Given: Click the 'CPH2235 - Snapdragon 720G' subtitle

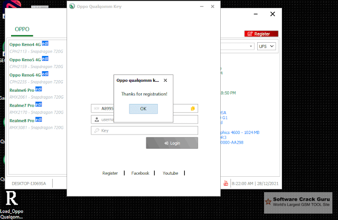Looking at the screenshot, I should (36, 82).
